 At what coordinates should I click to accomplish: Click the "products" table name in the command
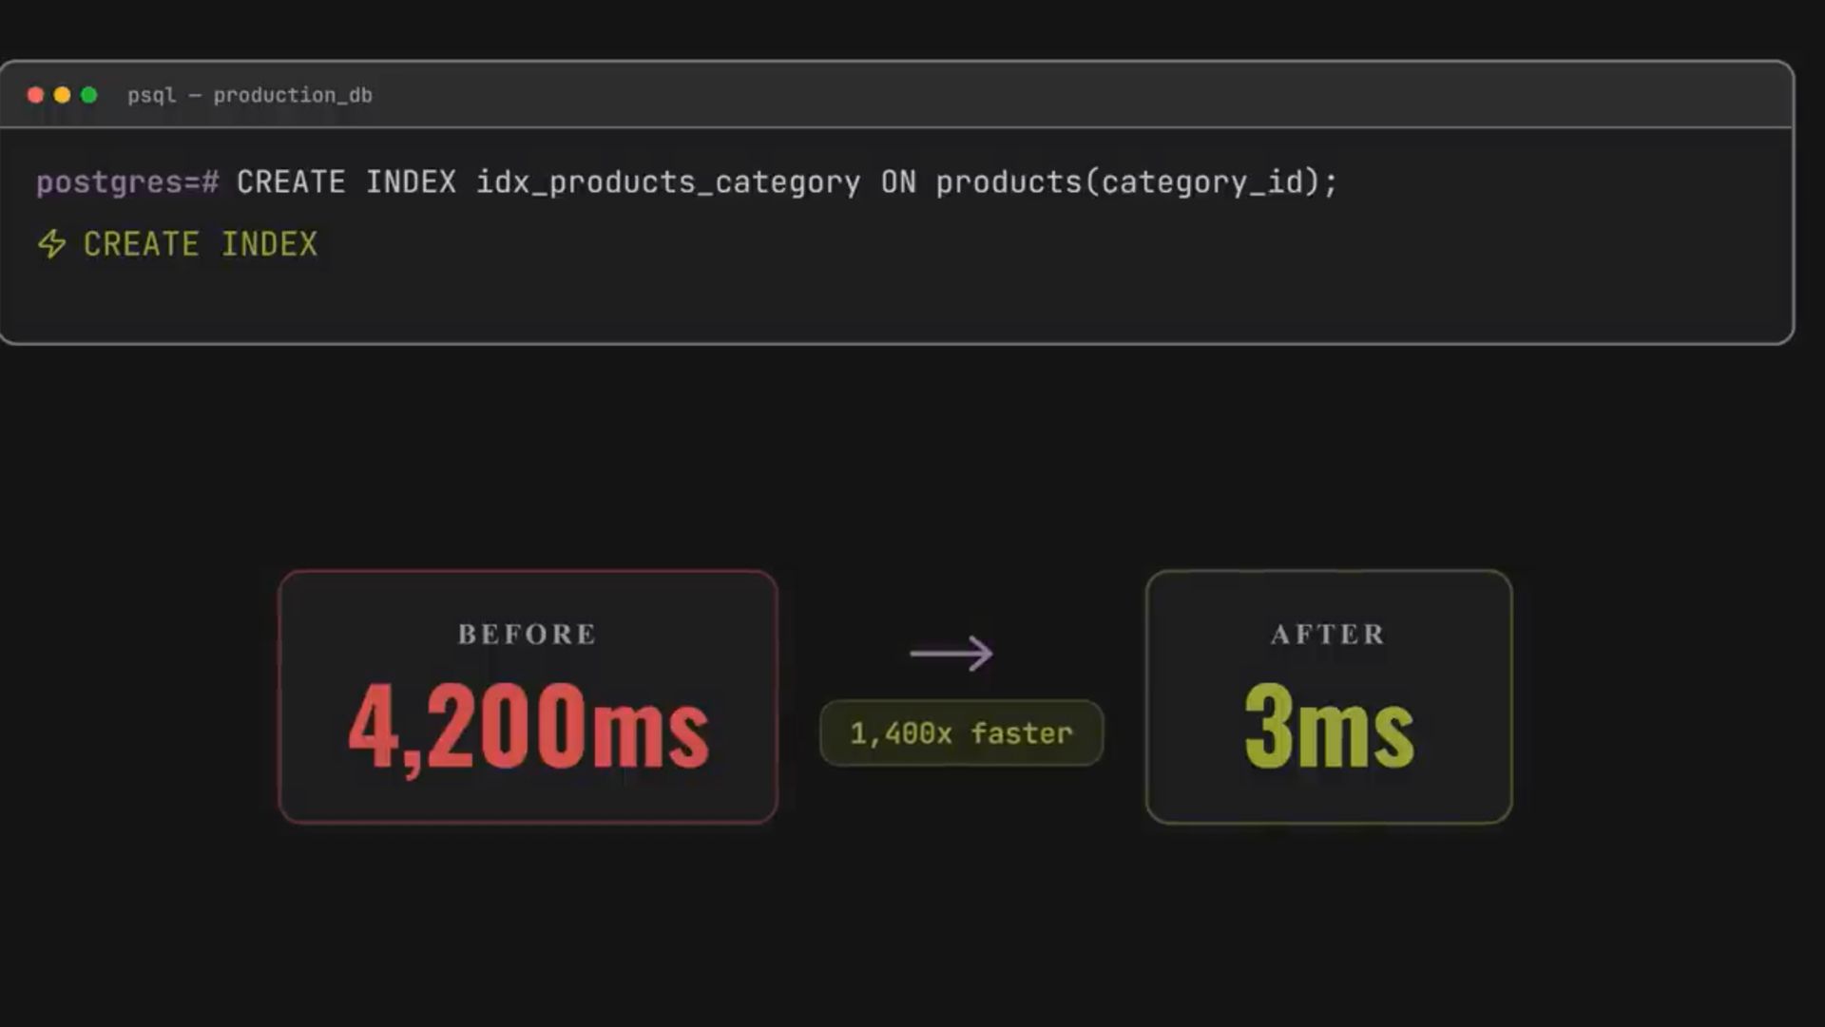pyautogui.click(x=1009, y=181)
